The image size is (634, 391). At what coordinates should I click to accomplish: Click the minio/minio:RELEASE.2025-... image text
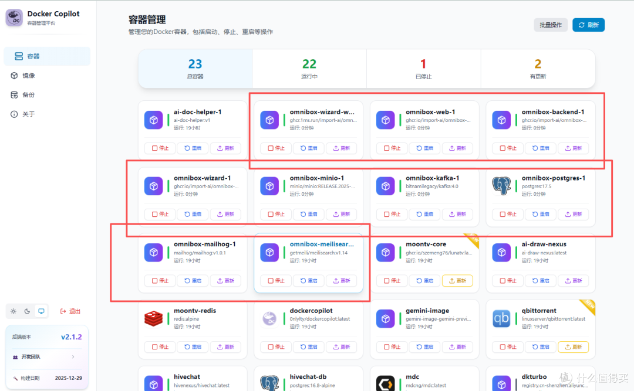tap(322, 186)
